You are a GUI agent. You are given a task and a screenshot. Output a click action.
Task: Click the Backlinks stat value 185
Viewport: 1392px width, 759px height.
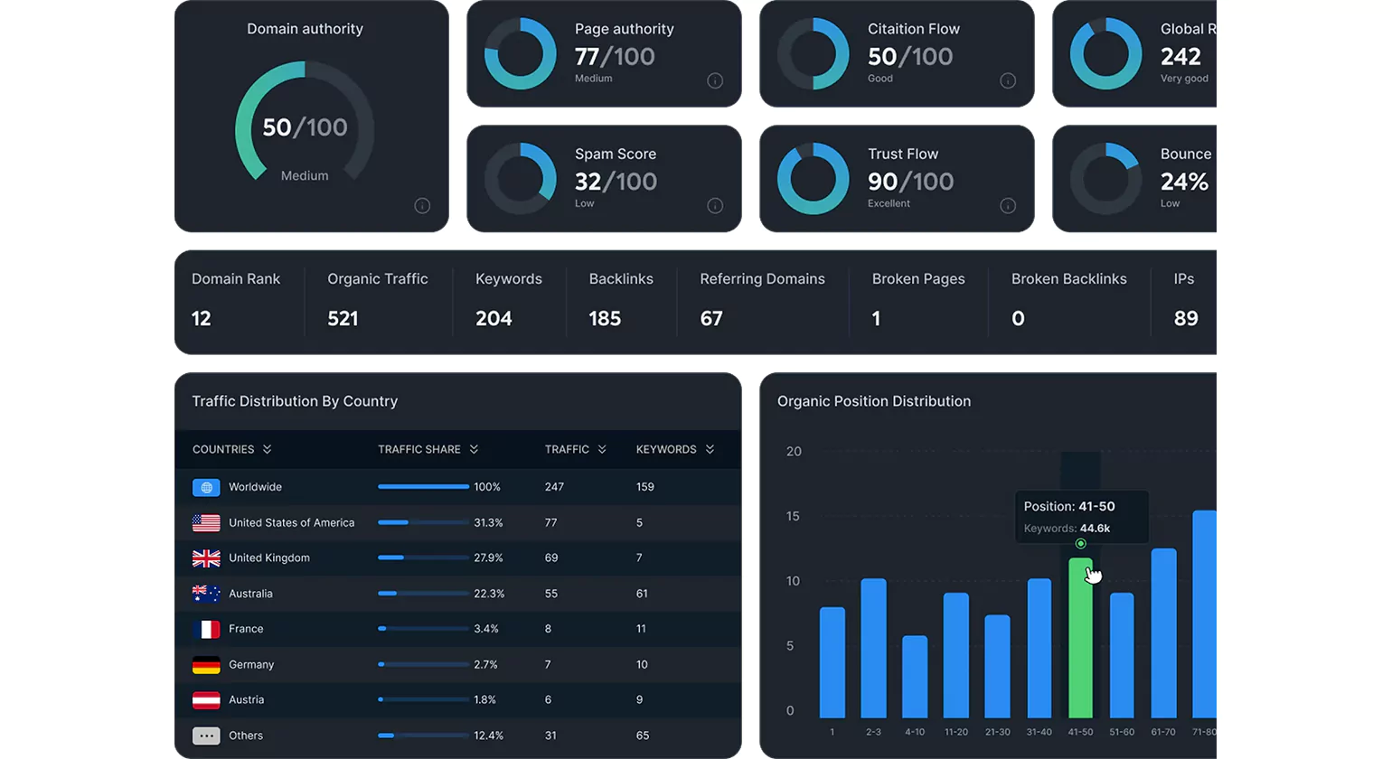605,318
